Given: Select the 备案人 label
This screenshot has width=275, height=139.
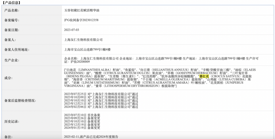Looking at the screenshot, I should [x=10, y=40].
